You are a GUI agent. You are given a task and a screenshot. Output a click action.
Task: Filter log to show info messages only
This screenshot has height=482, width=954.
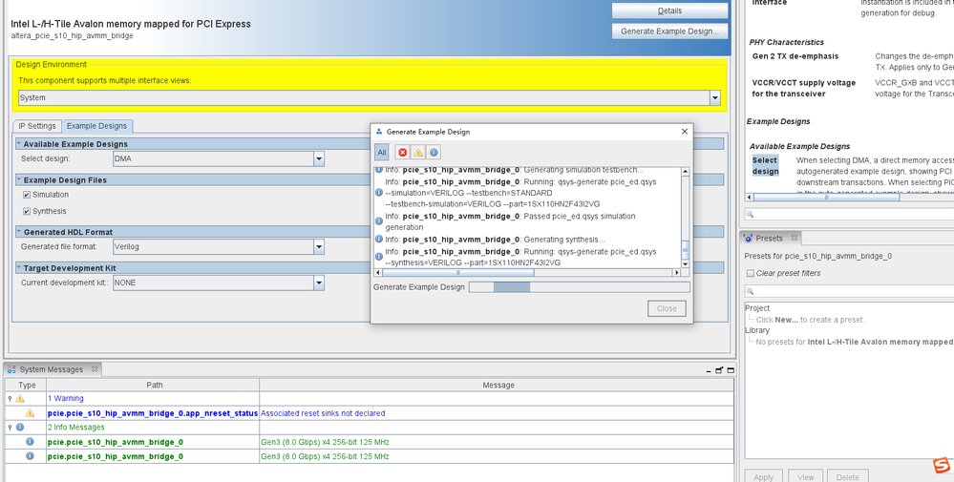(x=434, y=153)
